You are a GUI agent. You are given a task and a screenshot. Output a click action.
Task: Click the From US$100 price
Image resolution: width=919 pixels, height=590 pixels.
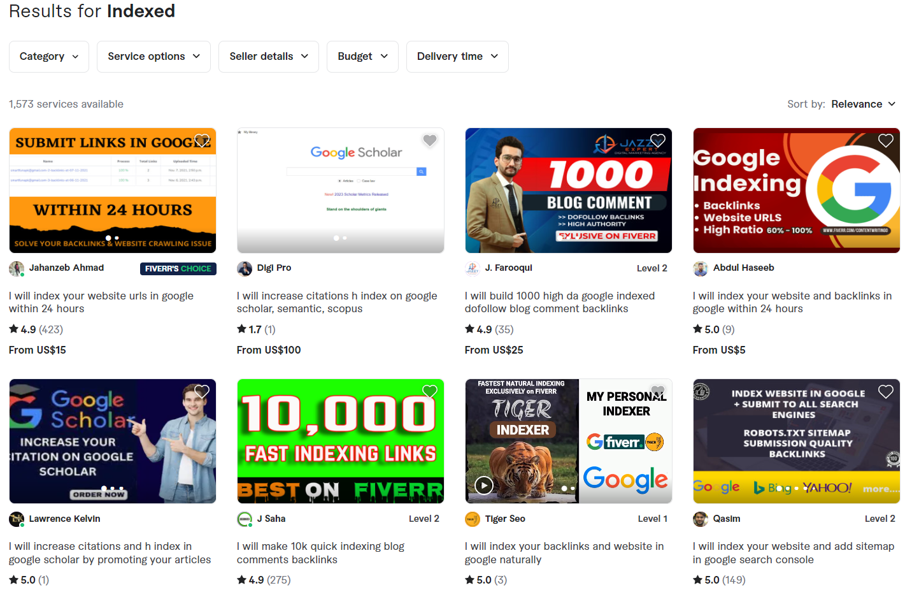click(269, 350)
